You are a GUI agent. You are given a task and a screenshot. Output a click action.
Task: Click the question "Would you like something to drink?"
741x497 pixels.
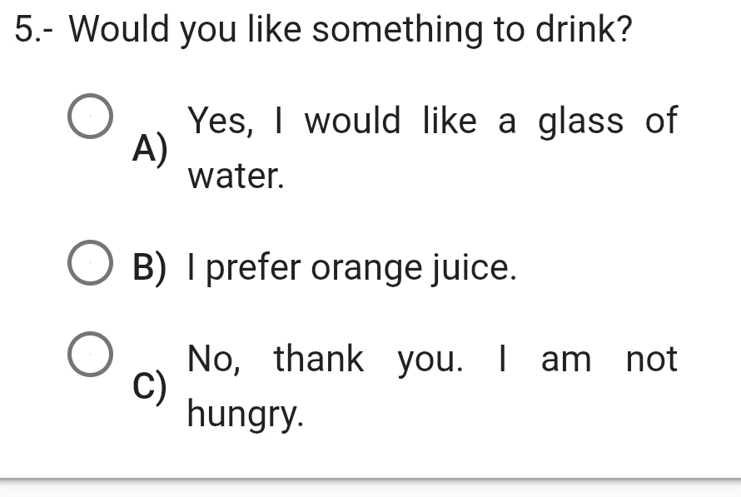point(351,30)
